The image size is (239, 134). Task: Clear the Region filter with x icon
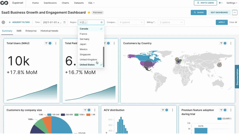tap(101, 22)
